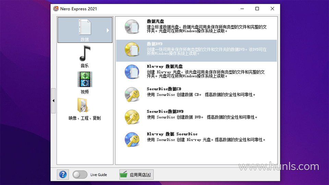Maximize the Nero Express 2021 window

(x=257, y=9)
